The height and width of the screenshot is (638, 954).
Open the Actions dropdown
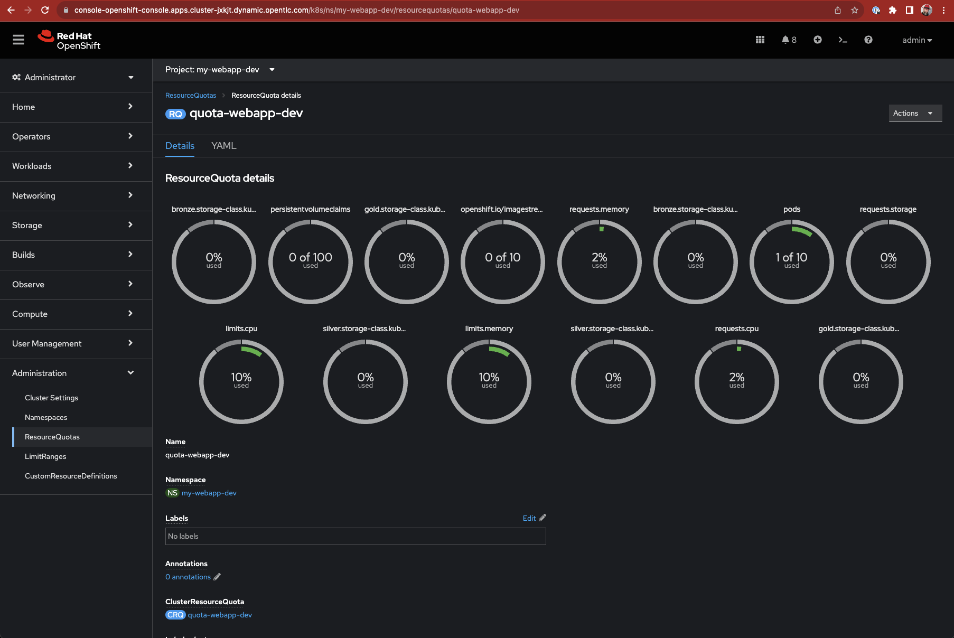click(914, 113)
